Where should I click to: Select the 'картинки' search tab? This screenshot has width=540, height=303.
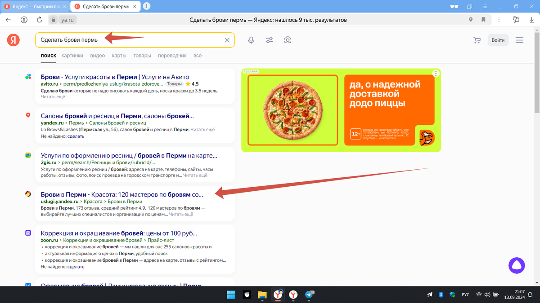coord(72,56)
